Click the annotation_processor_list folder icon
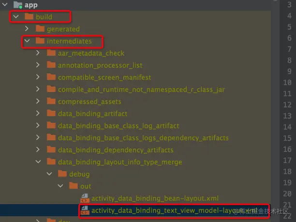Screen dimensions: 296x222 coord(51,64)
